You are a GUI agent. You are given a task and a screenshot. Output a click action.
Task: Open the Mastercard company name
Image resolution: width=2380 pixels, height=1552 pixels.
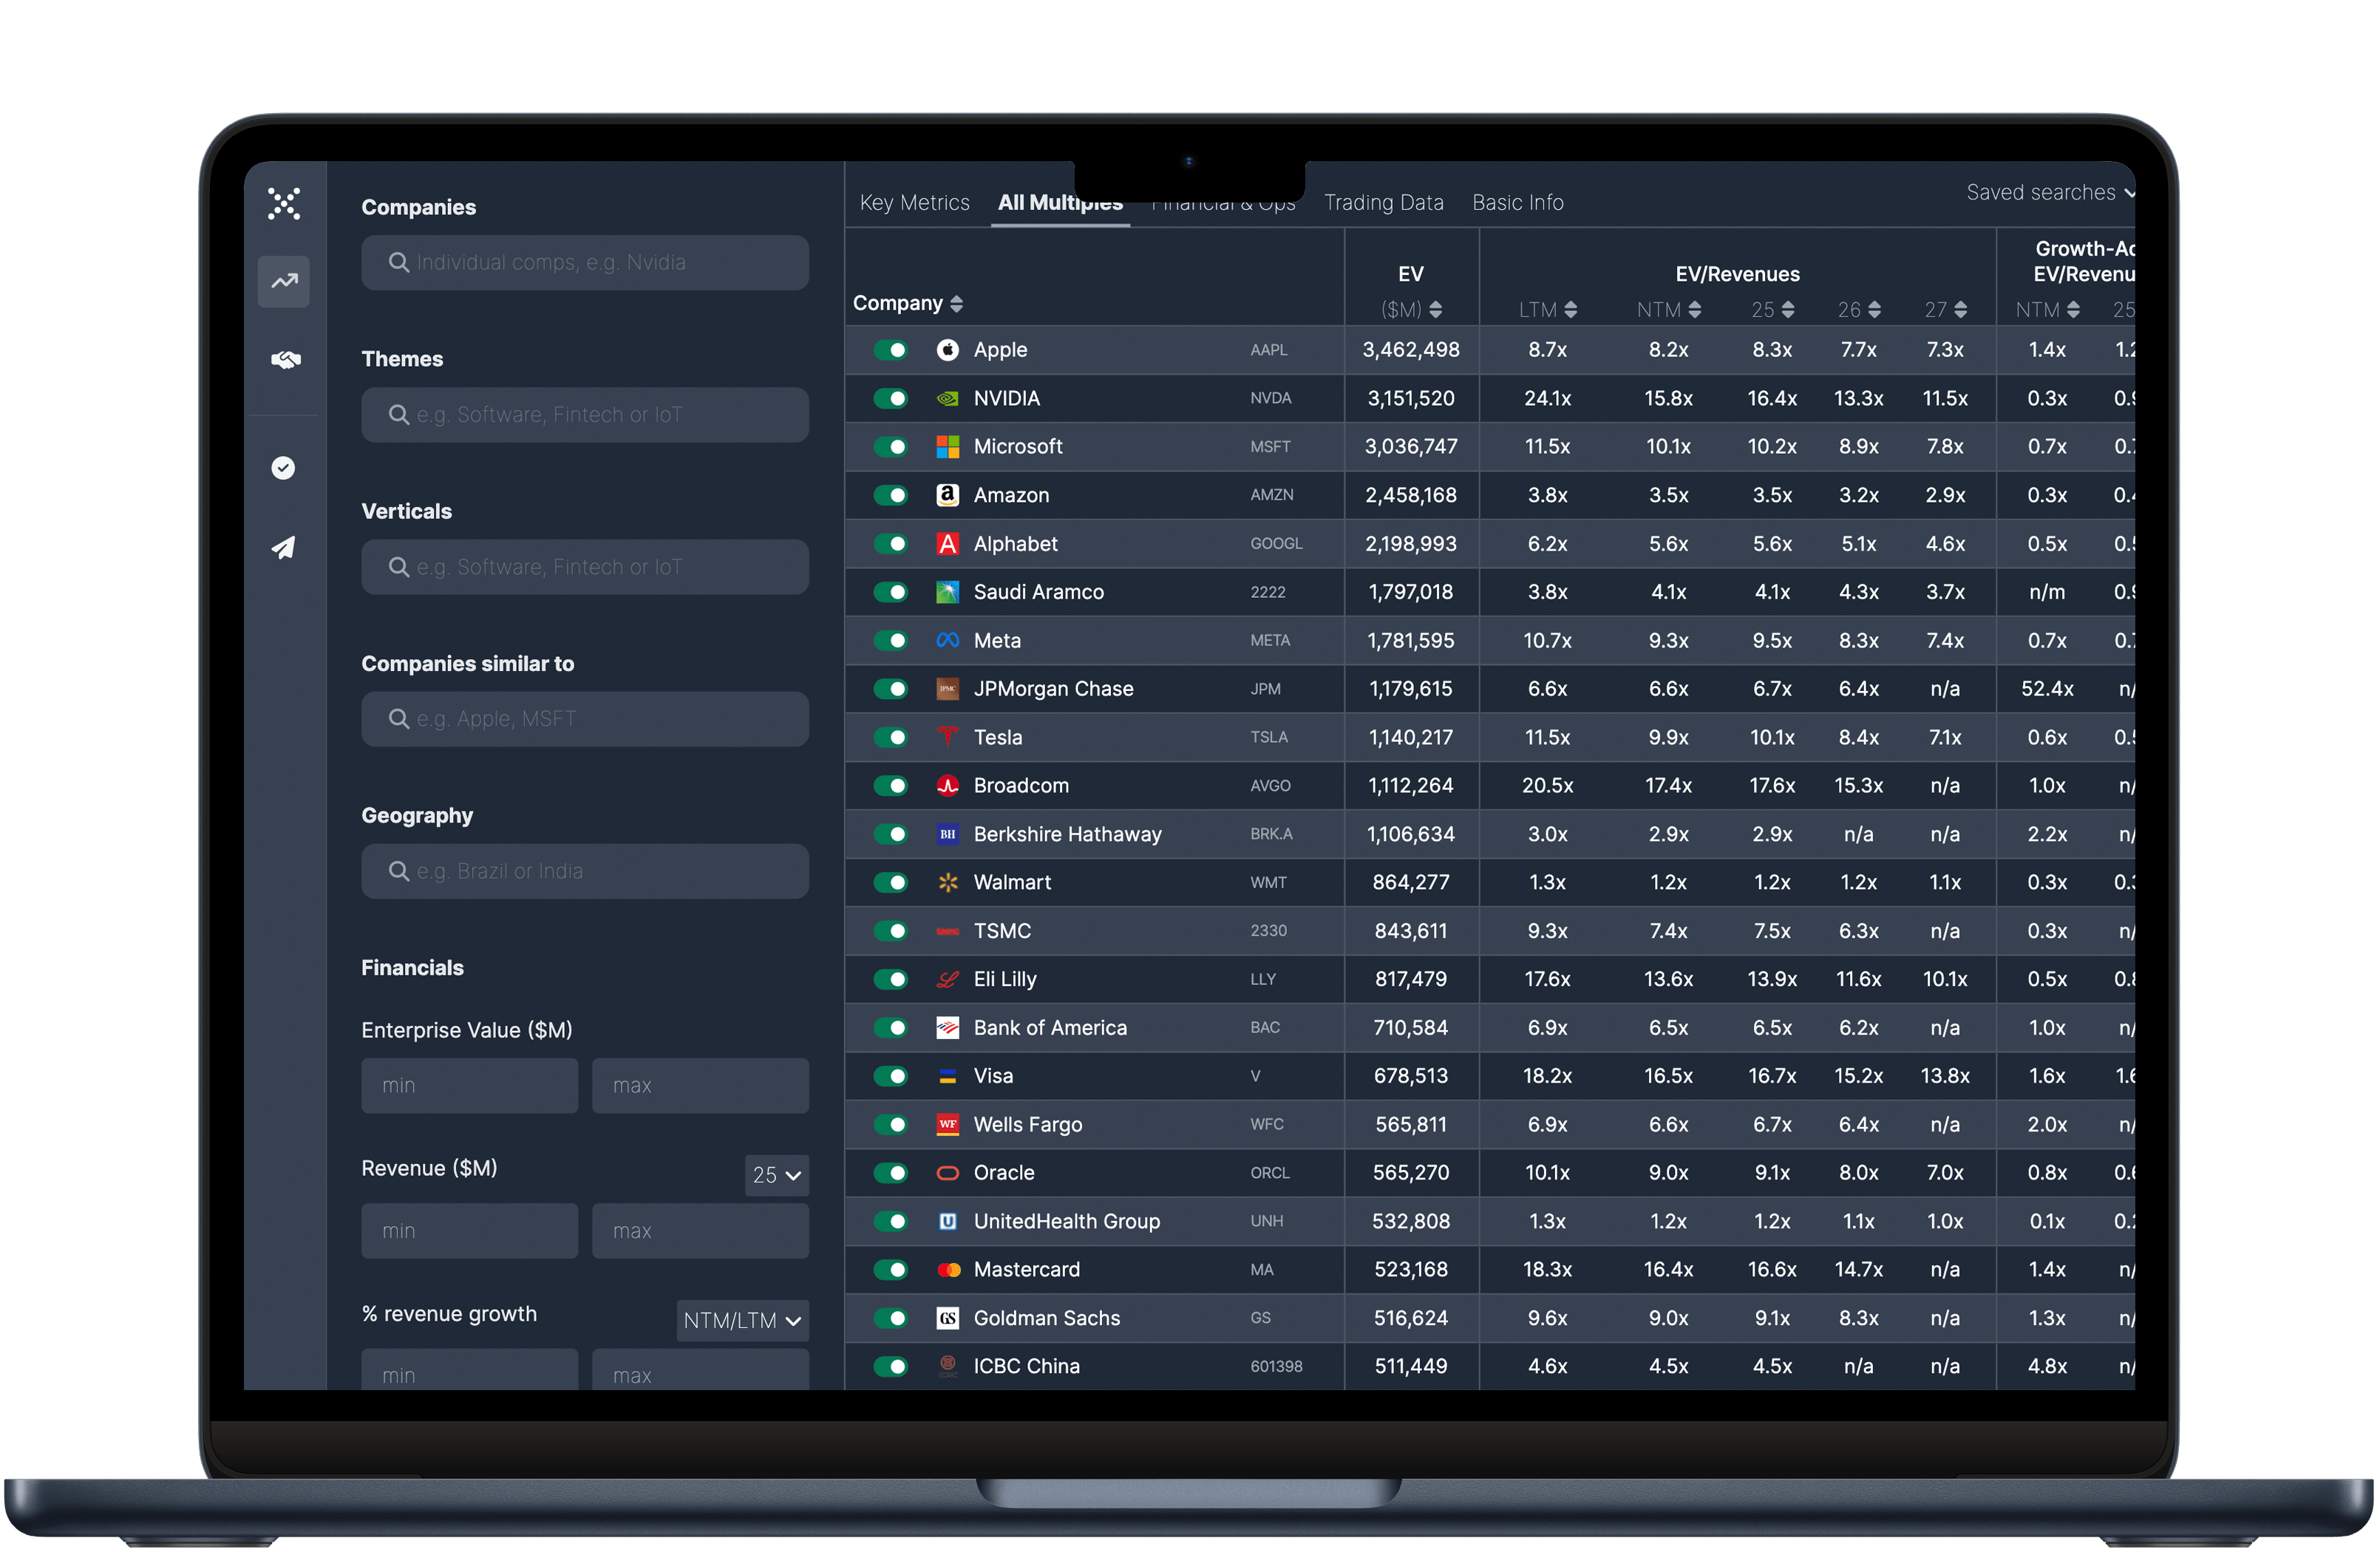1026,1269
